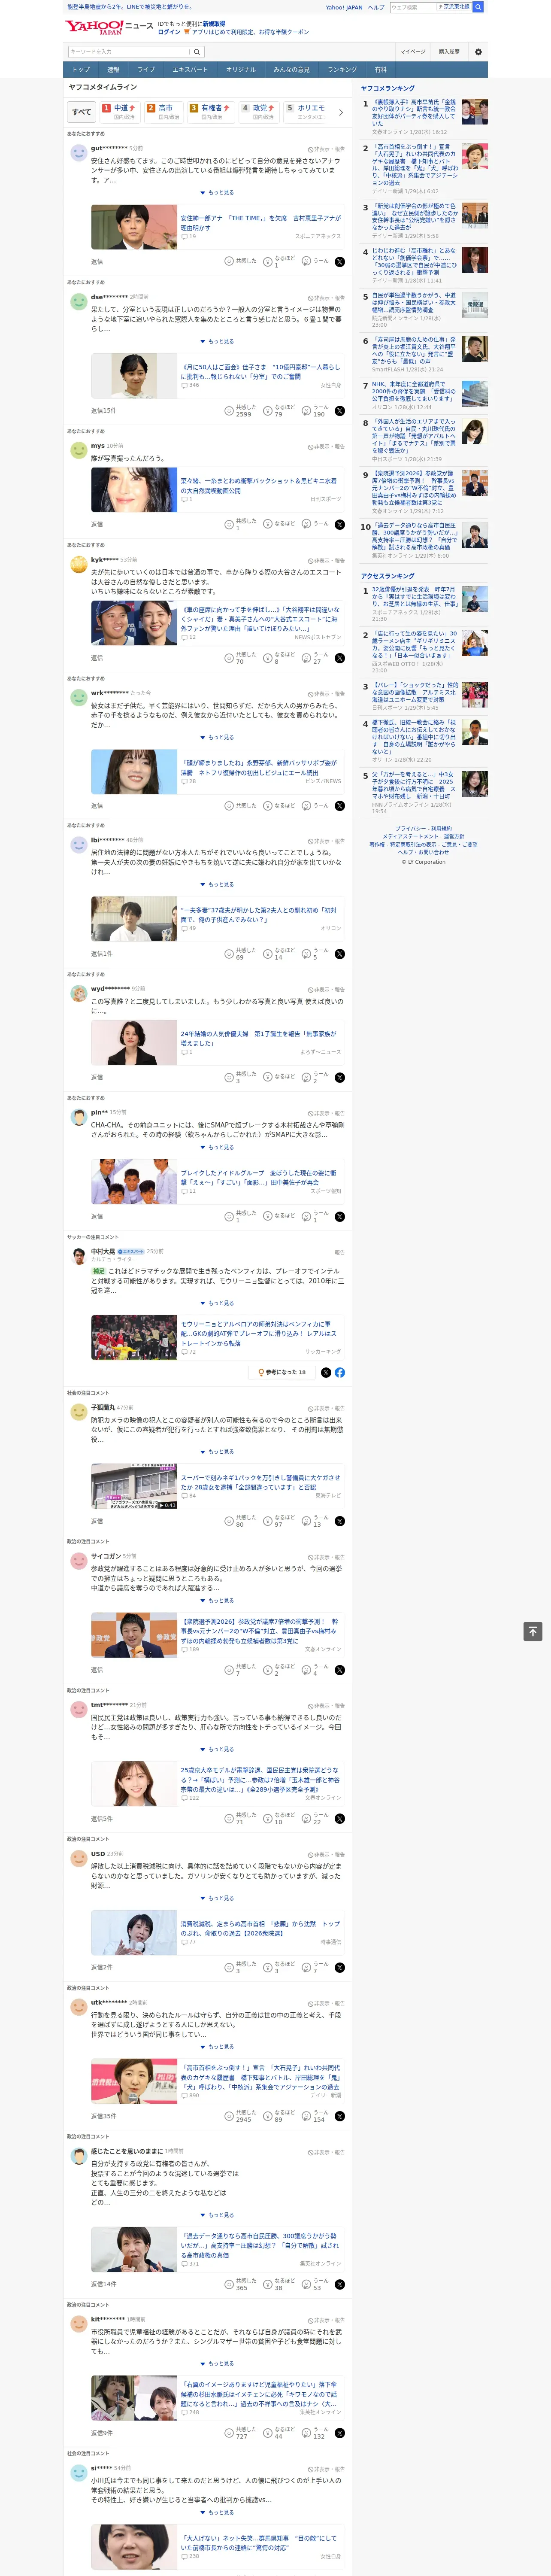Click 参考になった 18 button
This screenshot has height=2576, width=551.
pos(282,1373)
